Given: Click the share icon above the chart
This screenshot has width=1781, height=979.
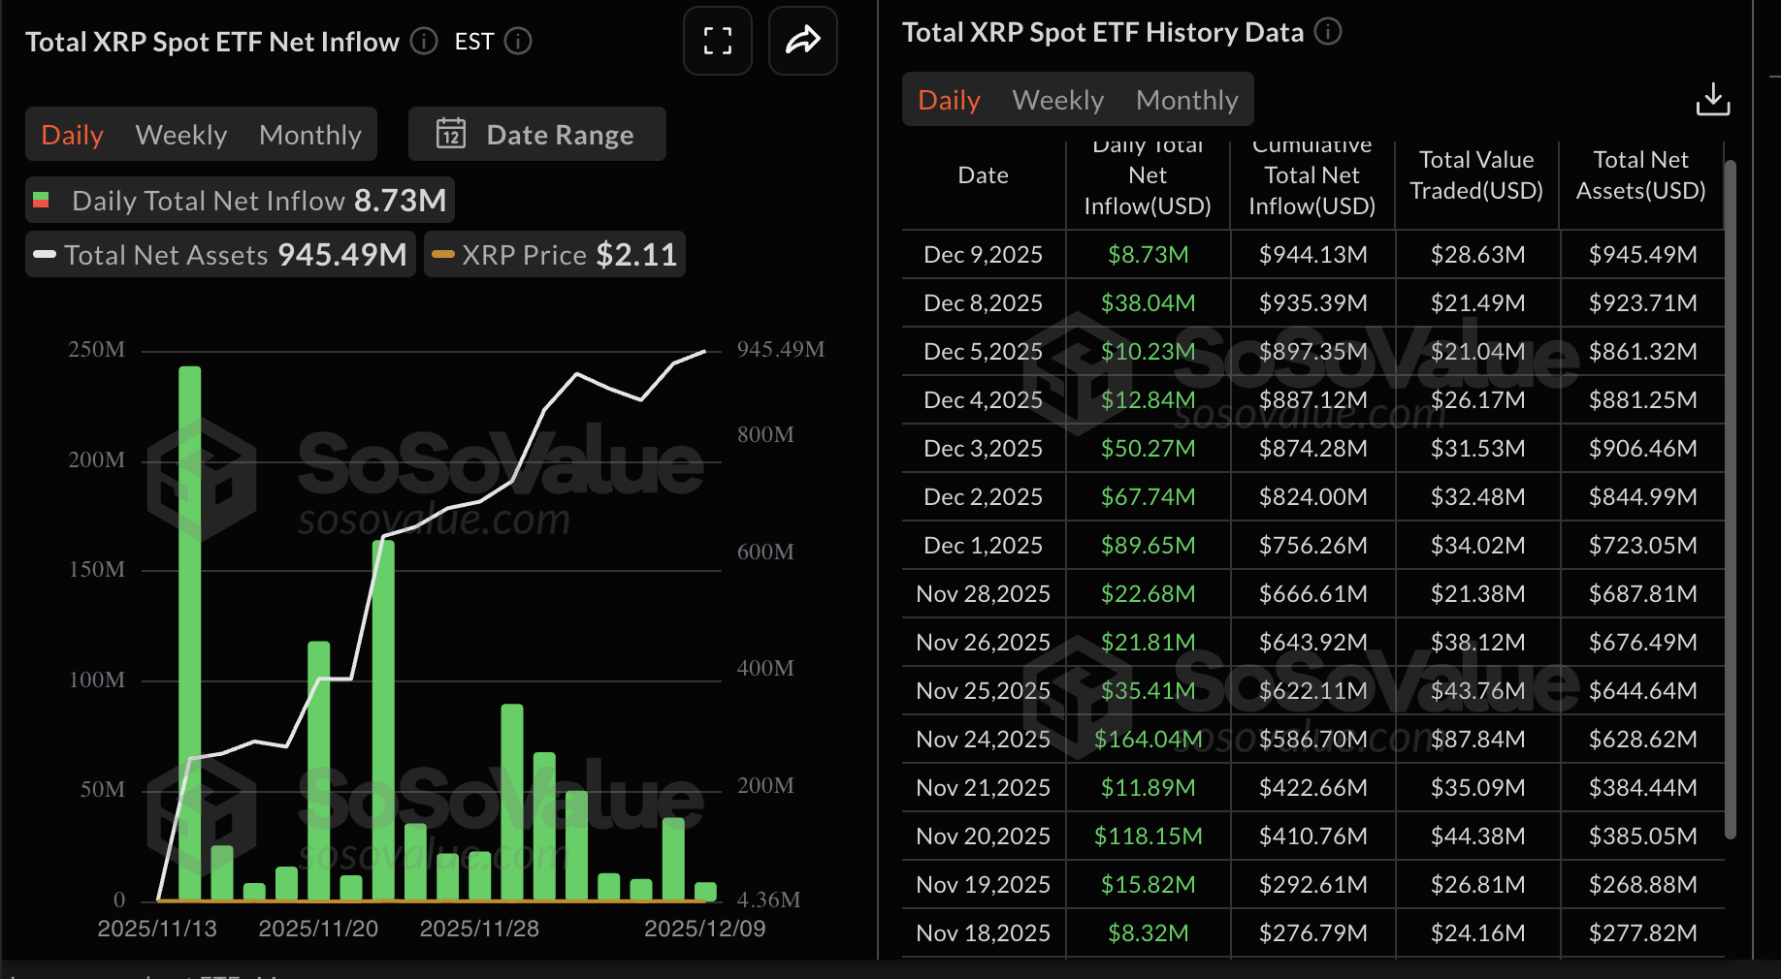Looking at the screenshot, I should (802, 41).
